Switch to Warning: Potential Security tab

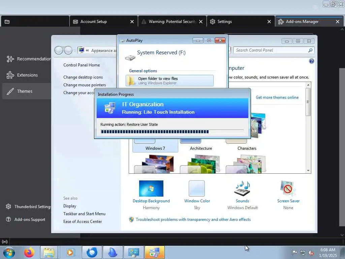[x=172, y=22]
